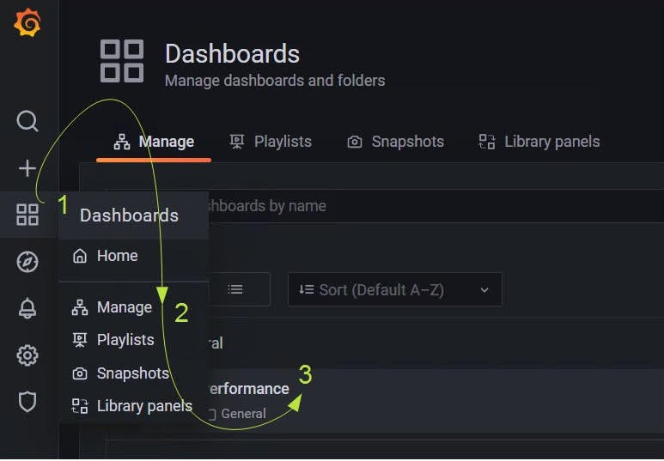This screenshot has height=461, width=664.
Task: Select Snapshots in the Dashboards flyout menu
Action: click(x=134, y=373)
